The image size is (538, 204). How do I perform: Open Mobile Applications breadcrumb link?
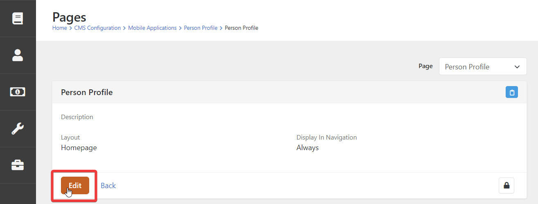click(152, 28)
